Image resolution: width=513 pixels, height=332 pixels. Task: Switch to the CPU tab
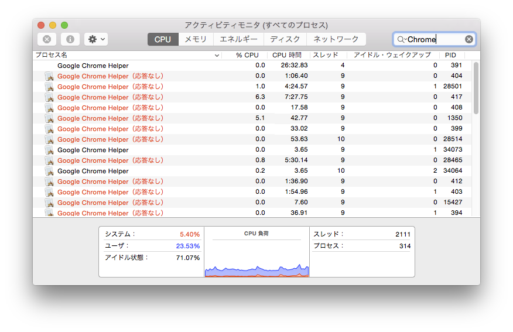(x=163, y=39)
